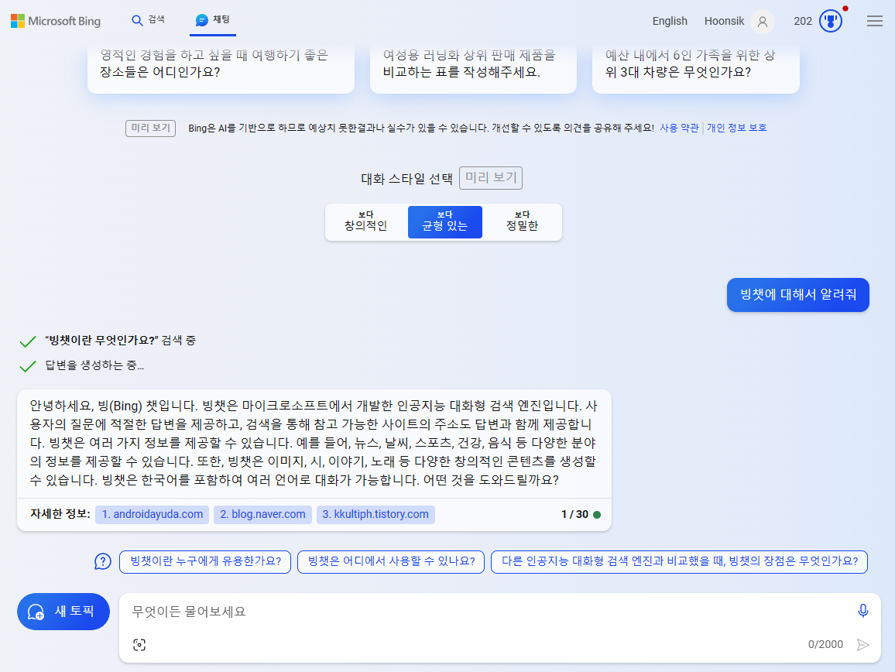Select 보다 창의적인 conversation style
895x672 pixels.
click(x=366, y=221)
